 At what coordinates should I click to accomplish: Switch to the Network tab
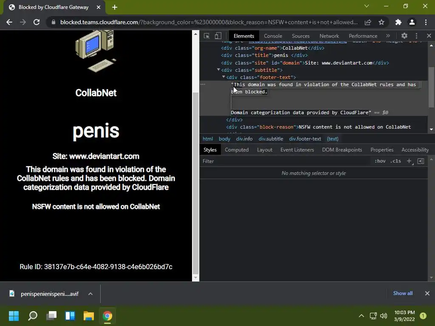(x=329, y=36)
